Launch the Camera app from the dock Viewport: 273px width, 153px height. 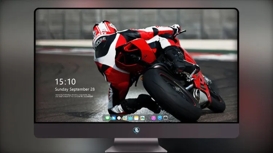tap(166, 118)
